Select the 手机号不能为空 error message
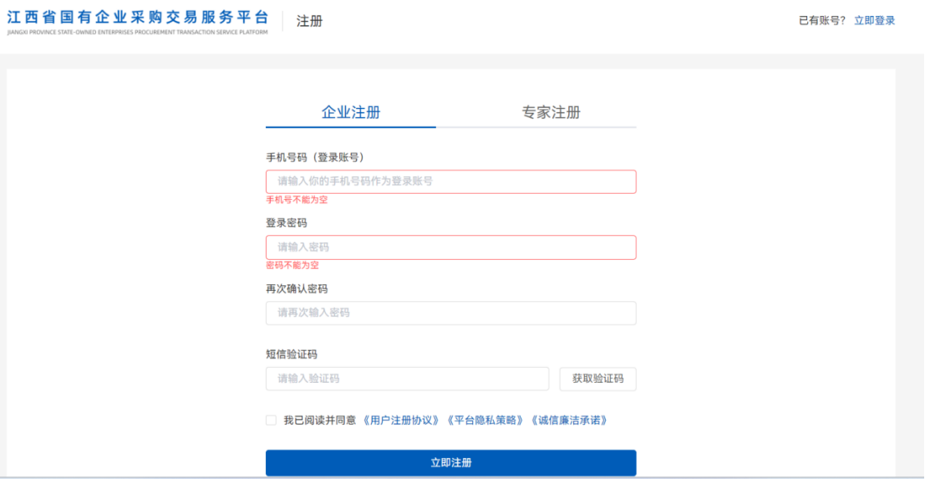Viewport: 925px width, 479px height. (297, 200)
